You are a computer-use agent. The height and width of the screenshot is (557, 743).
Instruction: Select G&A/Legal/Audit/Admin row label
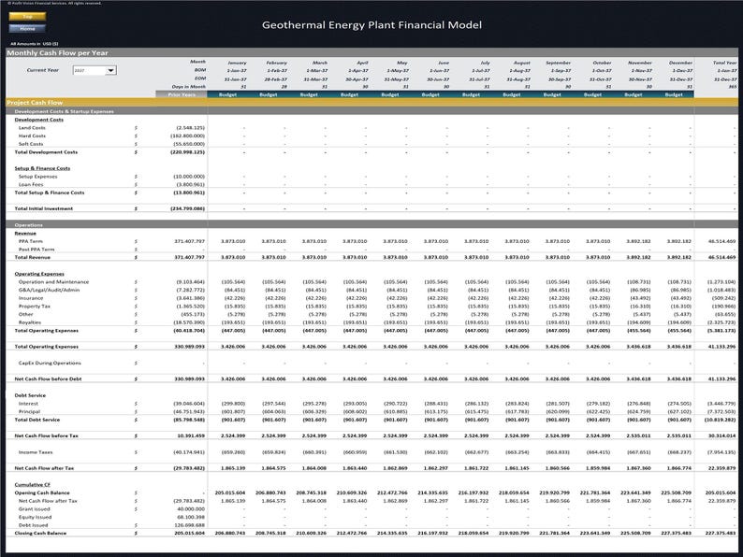[49, 290]
